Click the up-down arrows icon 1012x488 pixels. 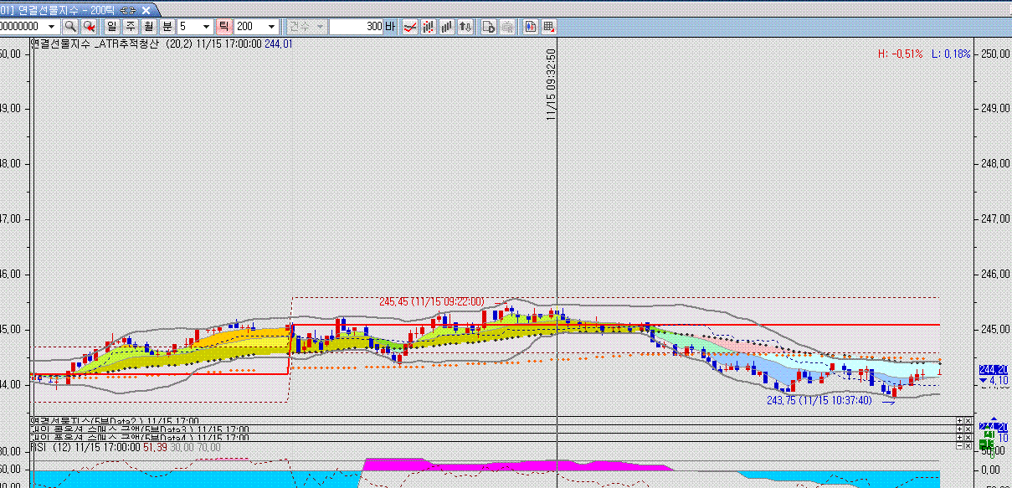[465, 27]
